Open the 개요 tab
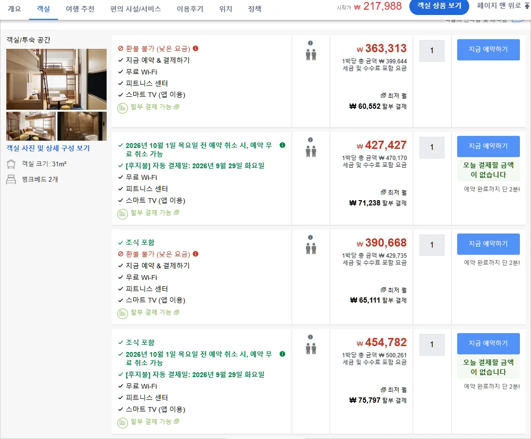Viewport: 531px width, 439px height. pos(14,9)
